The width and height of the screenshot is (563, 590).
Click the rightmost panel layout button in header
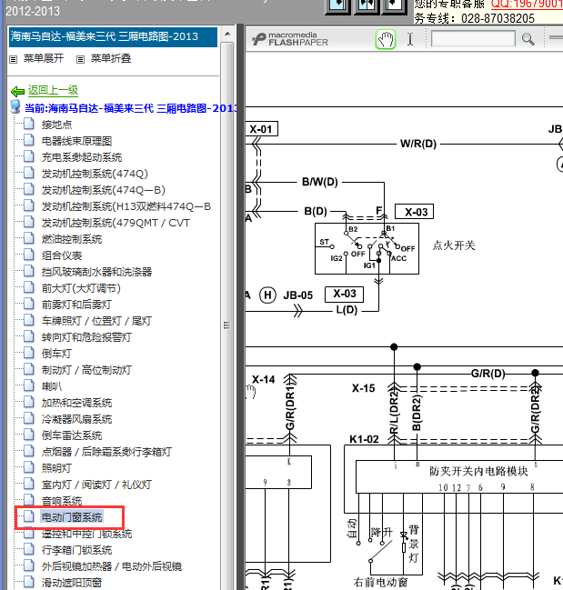tap(394, 5)
